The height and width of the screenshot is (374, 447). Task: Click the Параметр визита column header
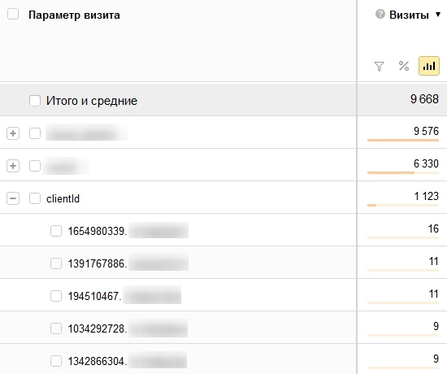[74, 15]
